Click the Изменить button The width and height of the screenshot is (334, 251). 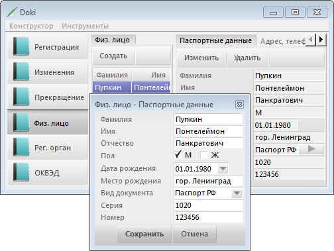(x=201, y=58)
